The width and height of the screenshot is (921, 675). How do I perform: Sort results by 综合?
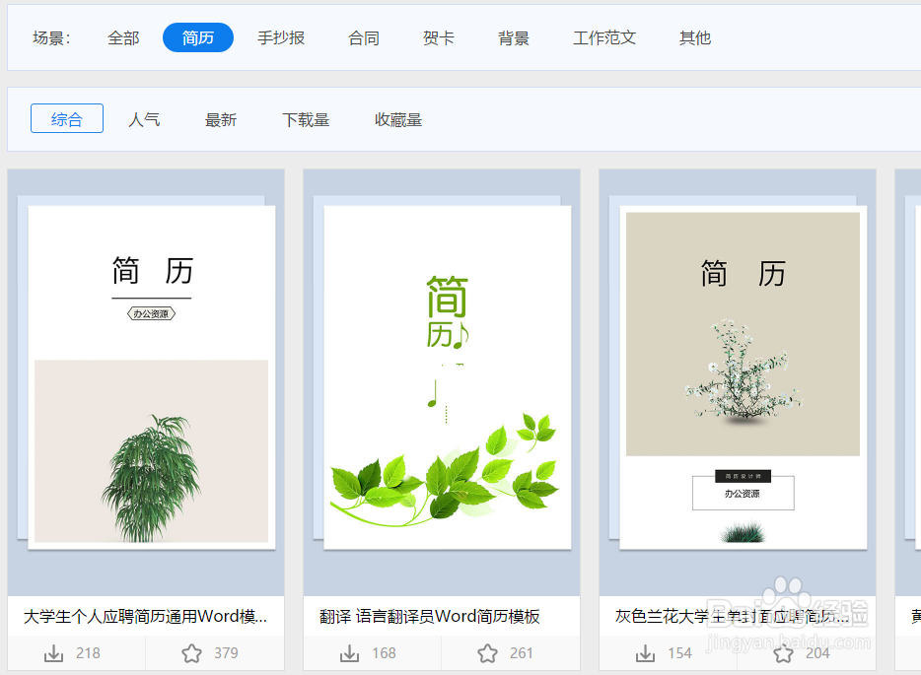tap(67, 118)
